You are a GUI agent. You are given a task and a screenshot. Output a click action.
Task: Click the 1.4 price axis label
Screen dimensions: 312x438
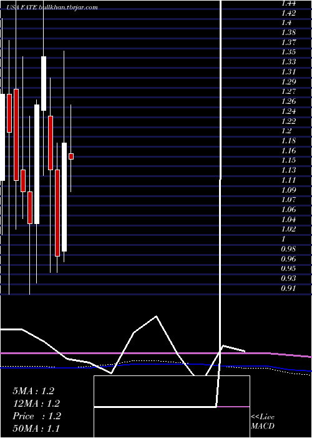point(286,23)
